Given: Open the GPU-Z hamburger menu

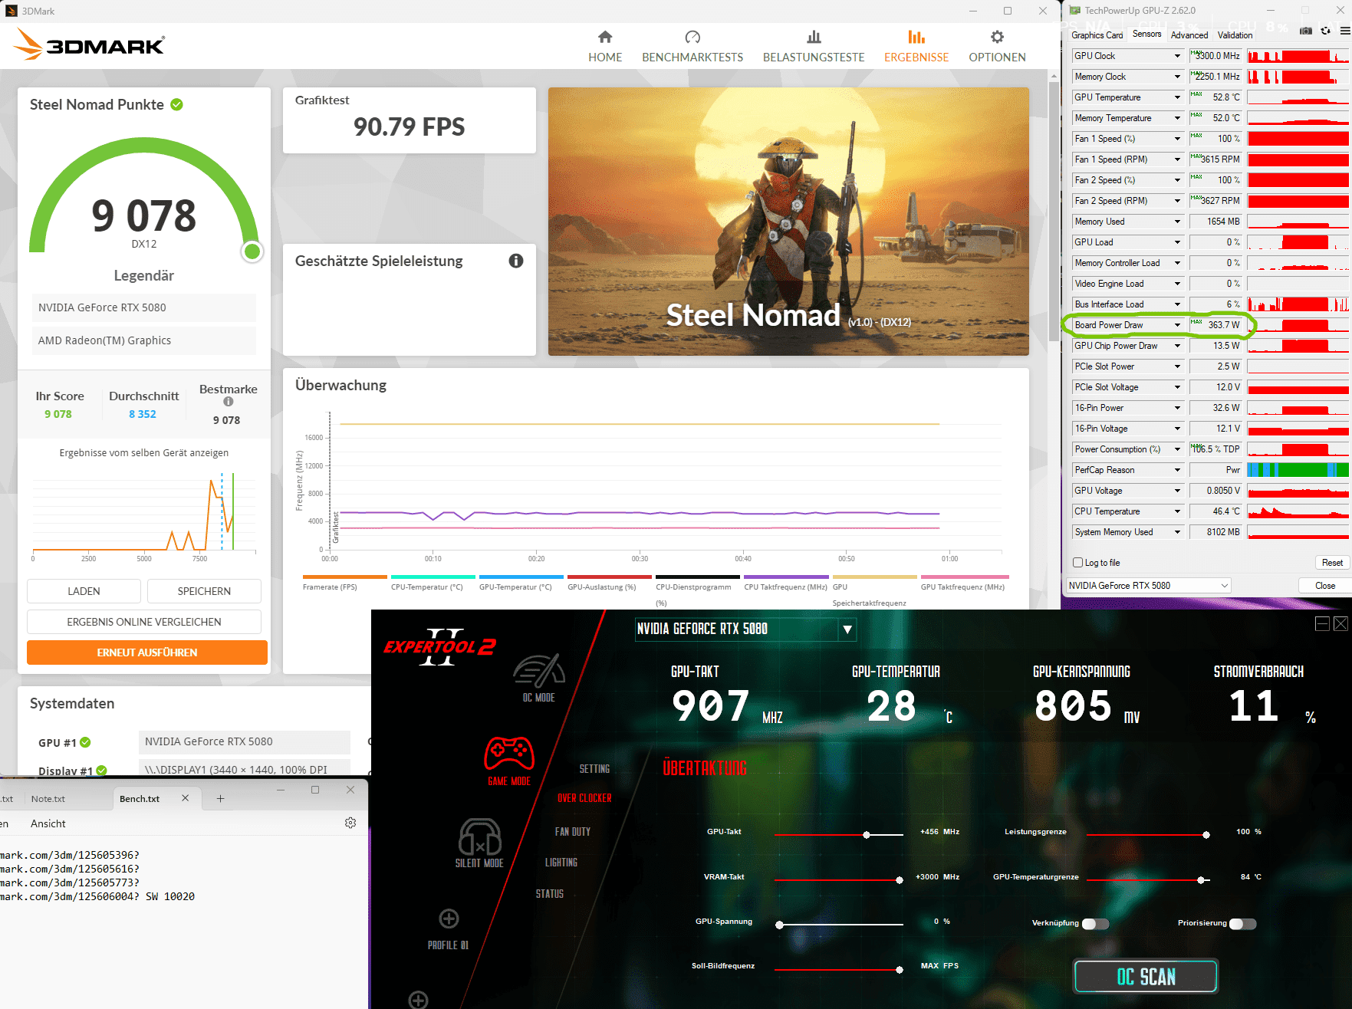Looking at the screenshot, I should pos(1345,31).
